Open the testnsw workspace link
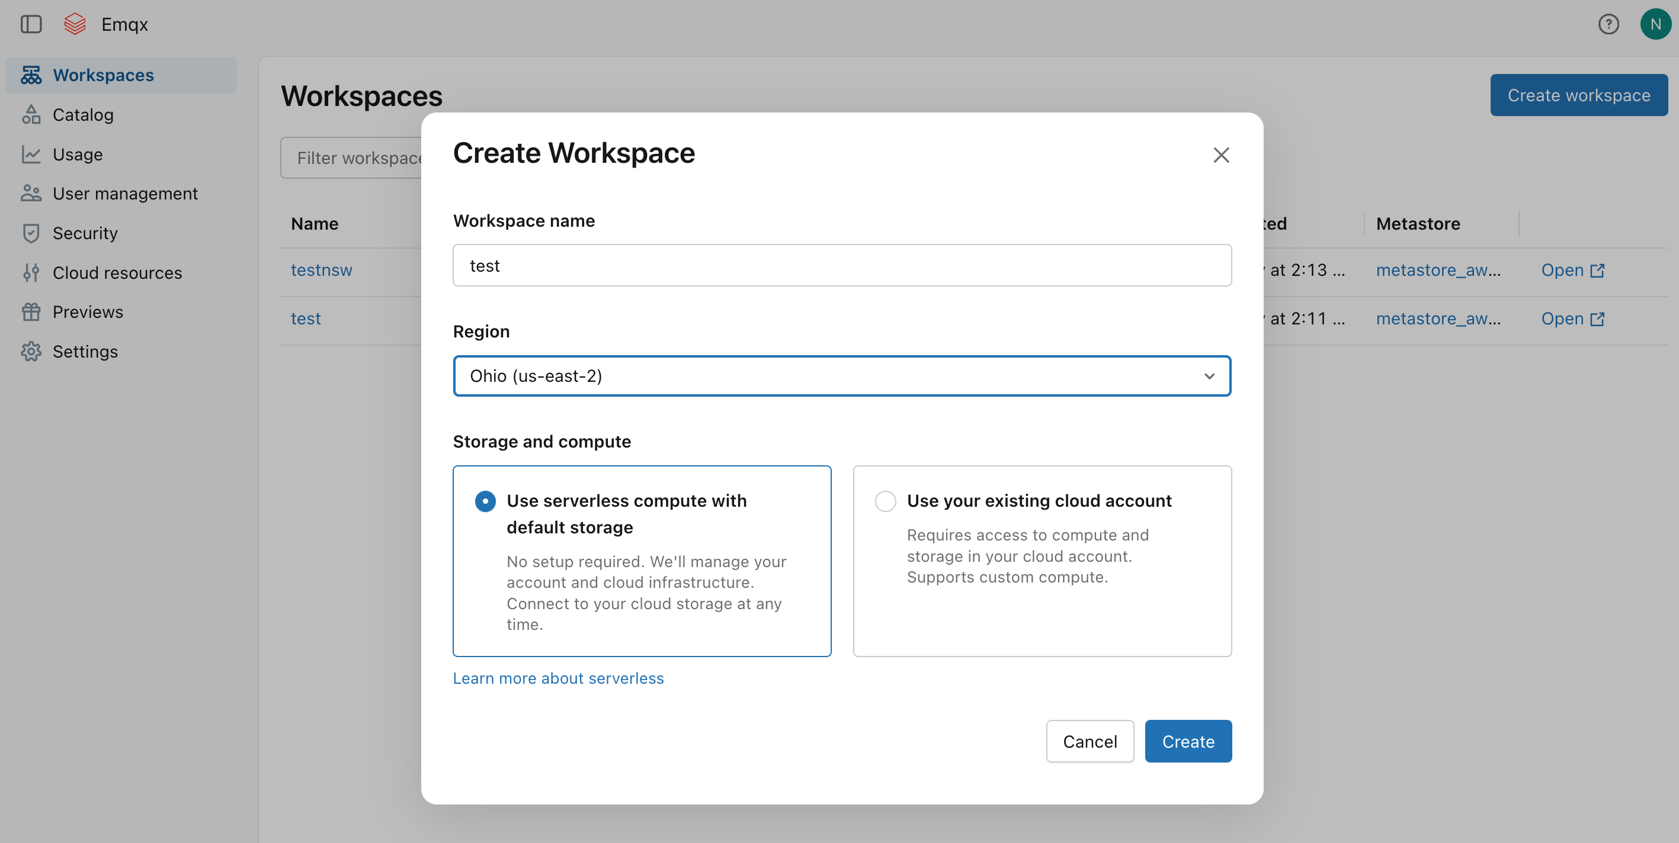This screenshot has width=1679, height=843. (321, 270)
